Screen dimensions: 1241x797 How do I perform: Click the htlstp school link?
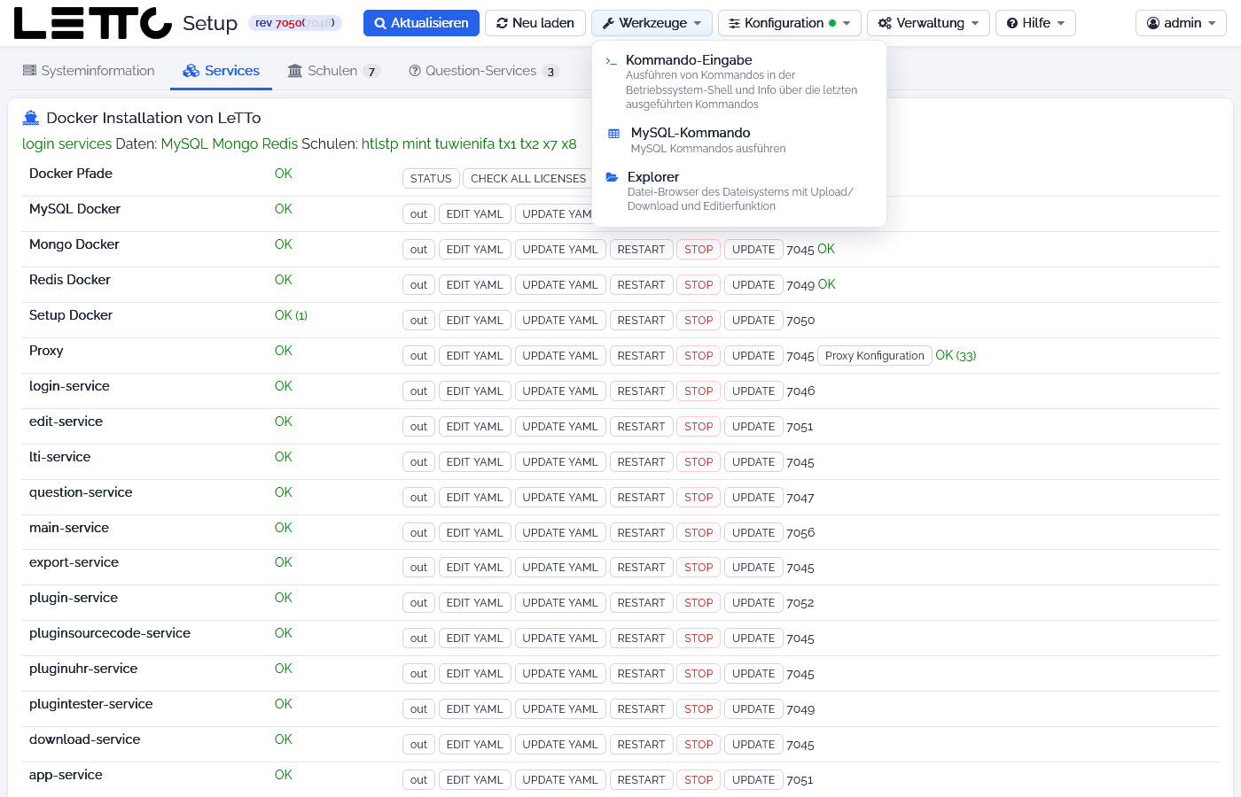[x=380, y=143]
